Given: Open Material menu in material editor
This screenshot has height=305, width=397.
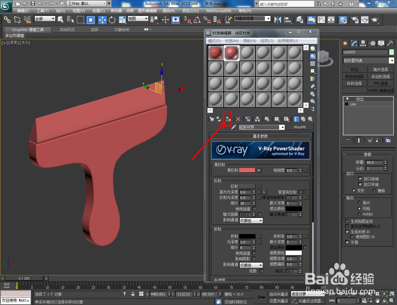Looking at the screenshot, I should coord(232,41).
